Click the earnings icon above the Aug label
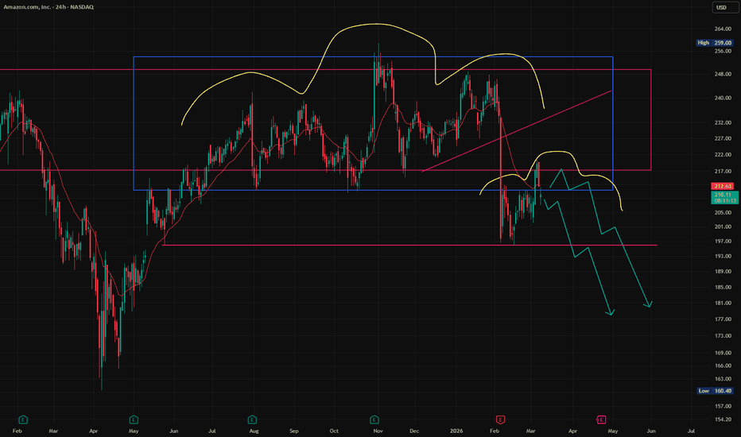The image size is (741, 437). click(252, 419)
